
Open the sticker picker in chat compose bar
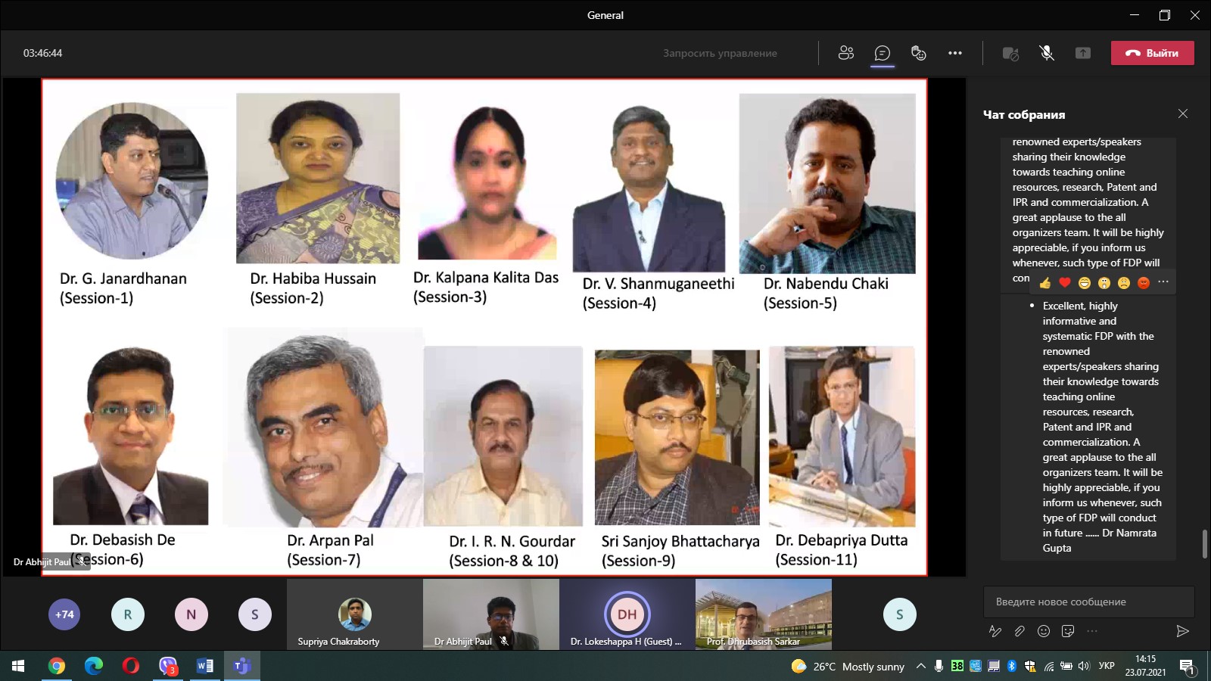(x=1068, y=631)
